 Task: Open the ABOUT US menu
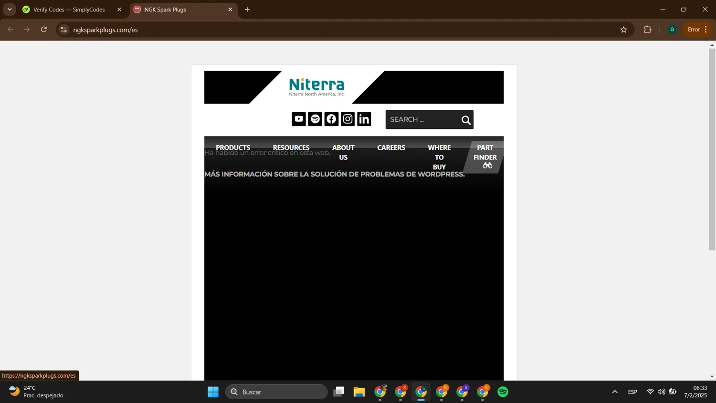pyautogui.click(x=343, y=152)
